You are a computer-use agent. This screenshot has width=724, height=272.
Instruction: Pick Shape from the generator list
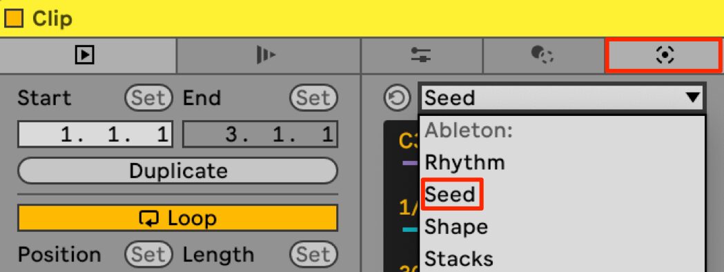(x=456, y=226)
